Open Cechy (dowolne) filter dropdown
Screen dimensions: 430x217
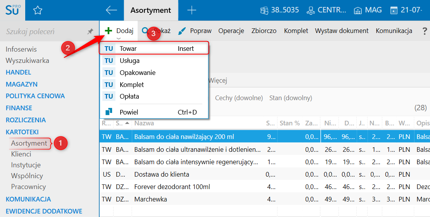coord(239,98)
